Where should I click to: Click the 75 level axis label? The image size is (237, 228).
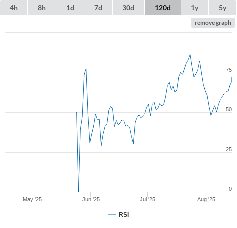pyautogui.click(x=229, y=70)
